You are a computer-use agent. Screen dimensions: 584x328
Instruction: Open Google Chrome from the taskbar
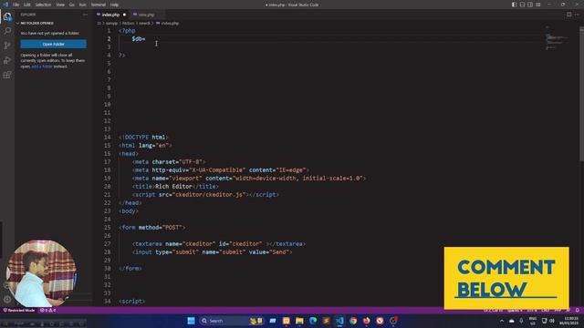[353, 321]
